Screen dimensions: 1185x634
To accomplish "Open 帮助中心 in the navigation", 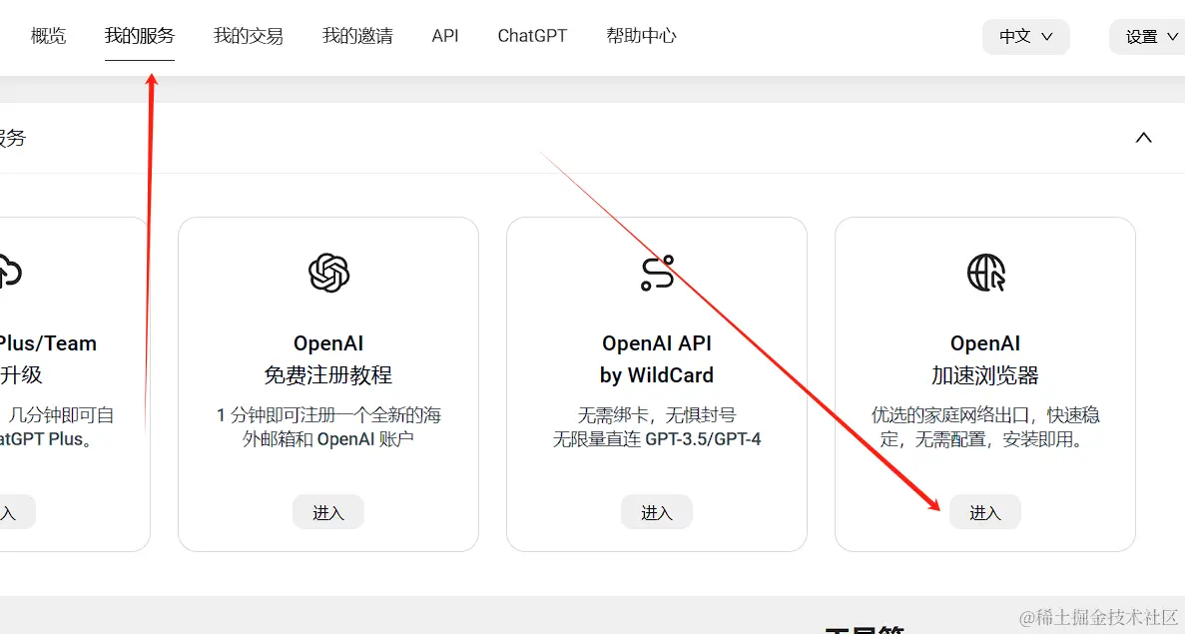I will click(641, 36).
